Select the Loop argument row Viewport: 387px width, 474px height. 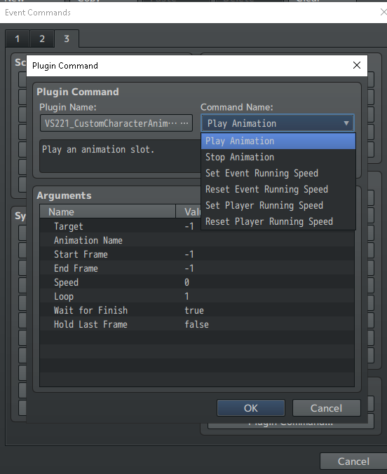coord(197,296)
